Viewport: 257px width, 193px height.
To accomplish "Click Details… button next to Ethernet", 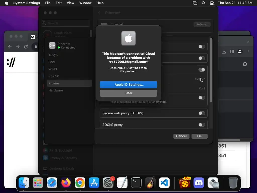I will [x=202, y=24].
